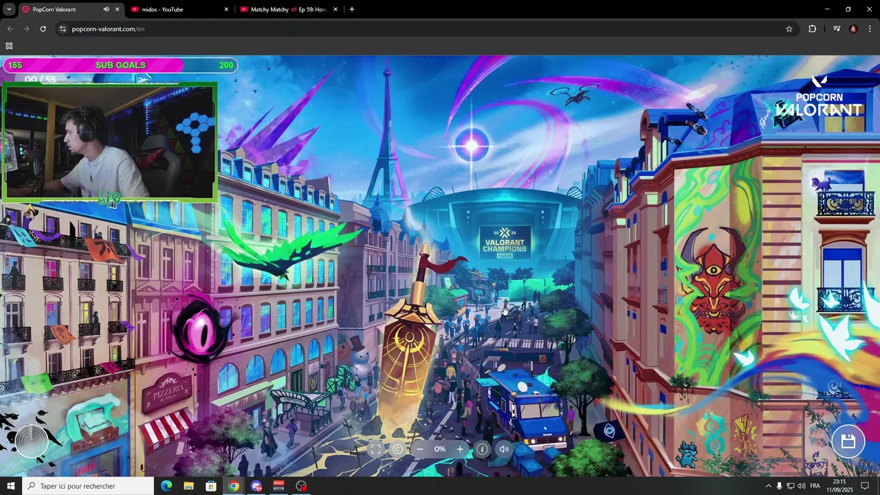880x495 pixels.
Task: Open a new browser tab
Action: 352,10
